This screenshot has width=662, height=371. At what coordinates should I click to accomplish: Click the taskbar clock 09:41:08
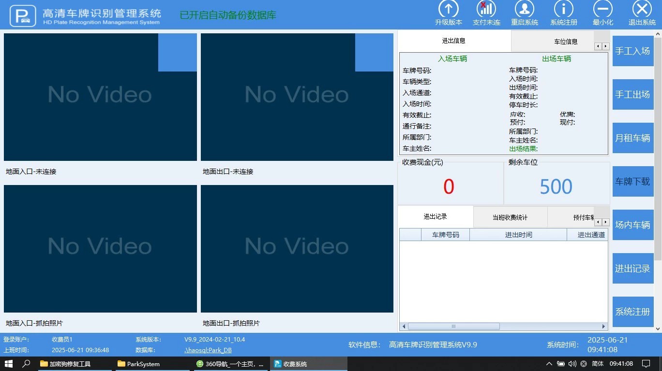coord(621,364)
